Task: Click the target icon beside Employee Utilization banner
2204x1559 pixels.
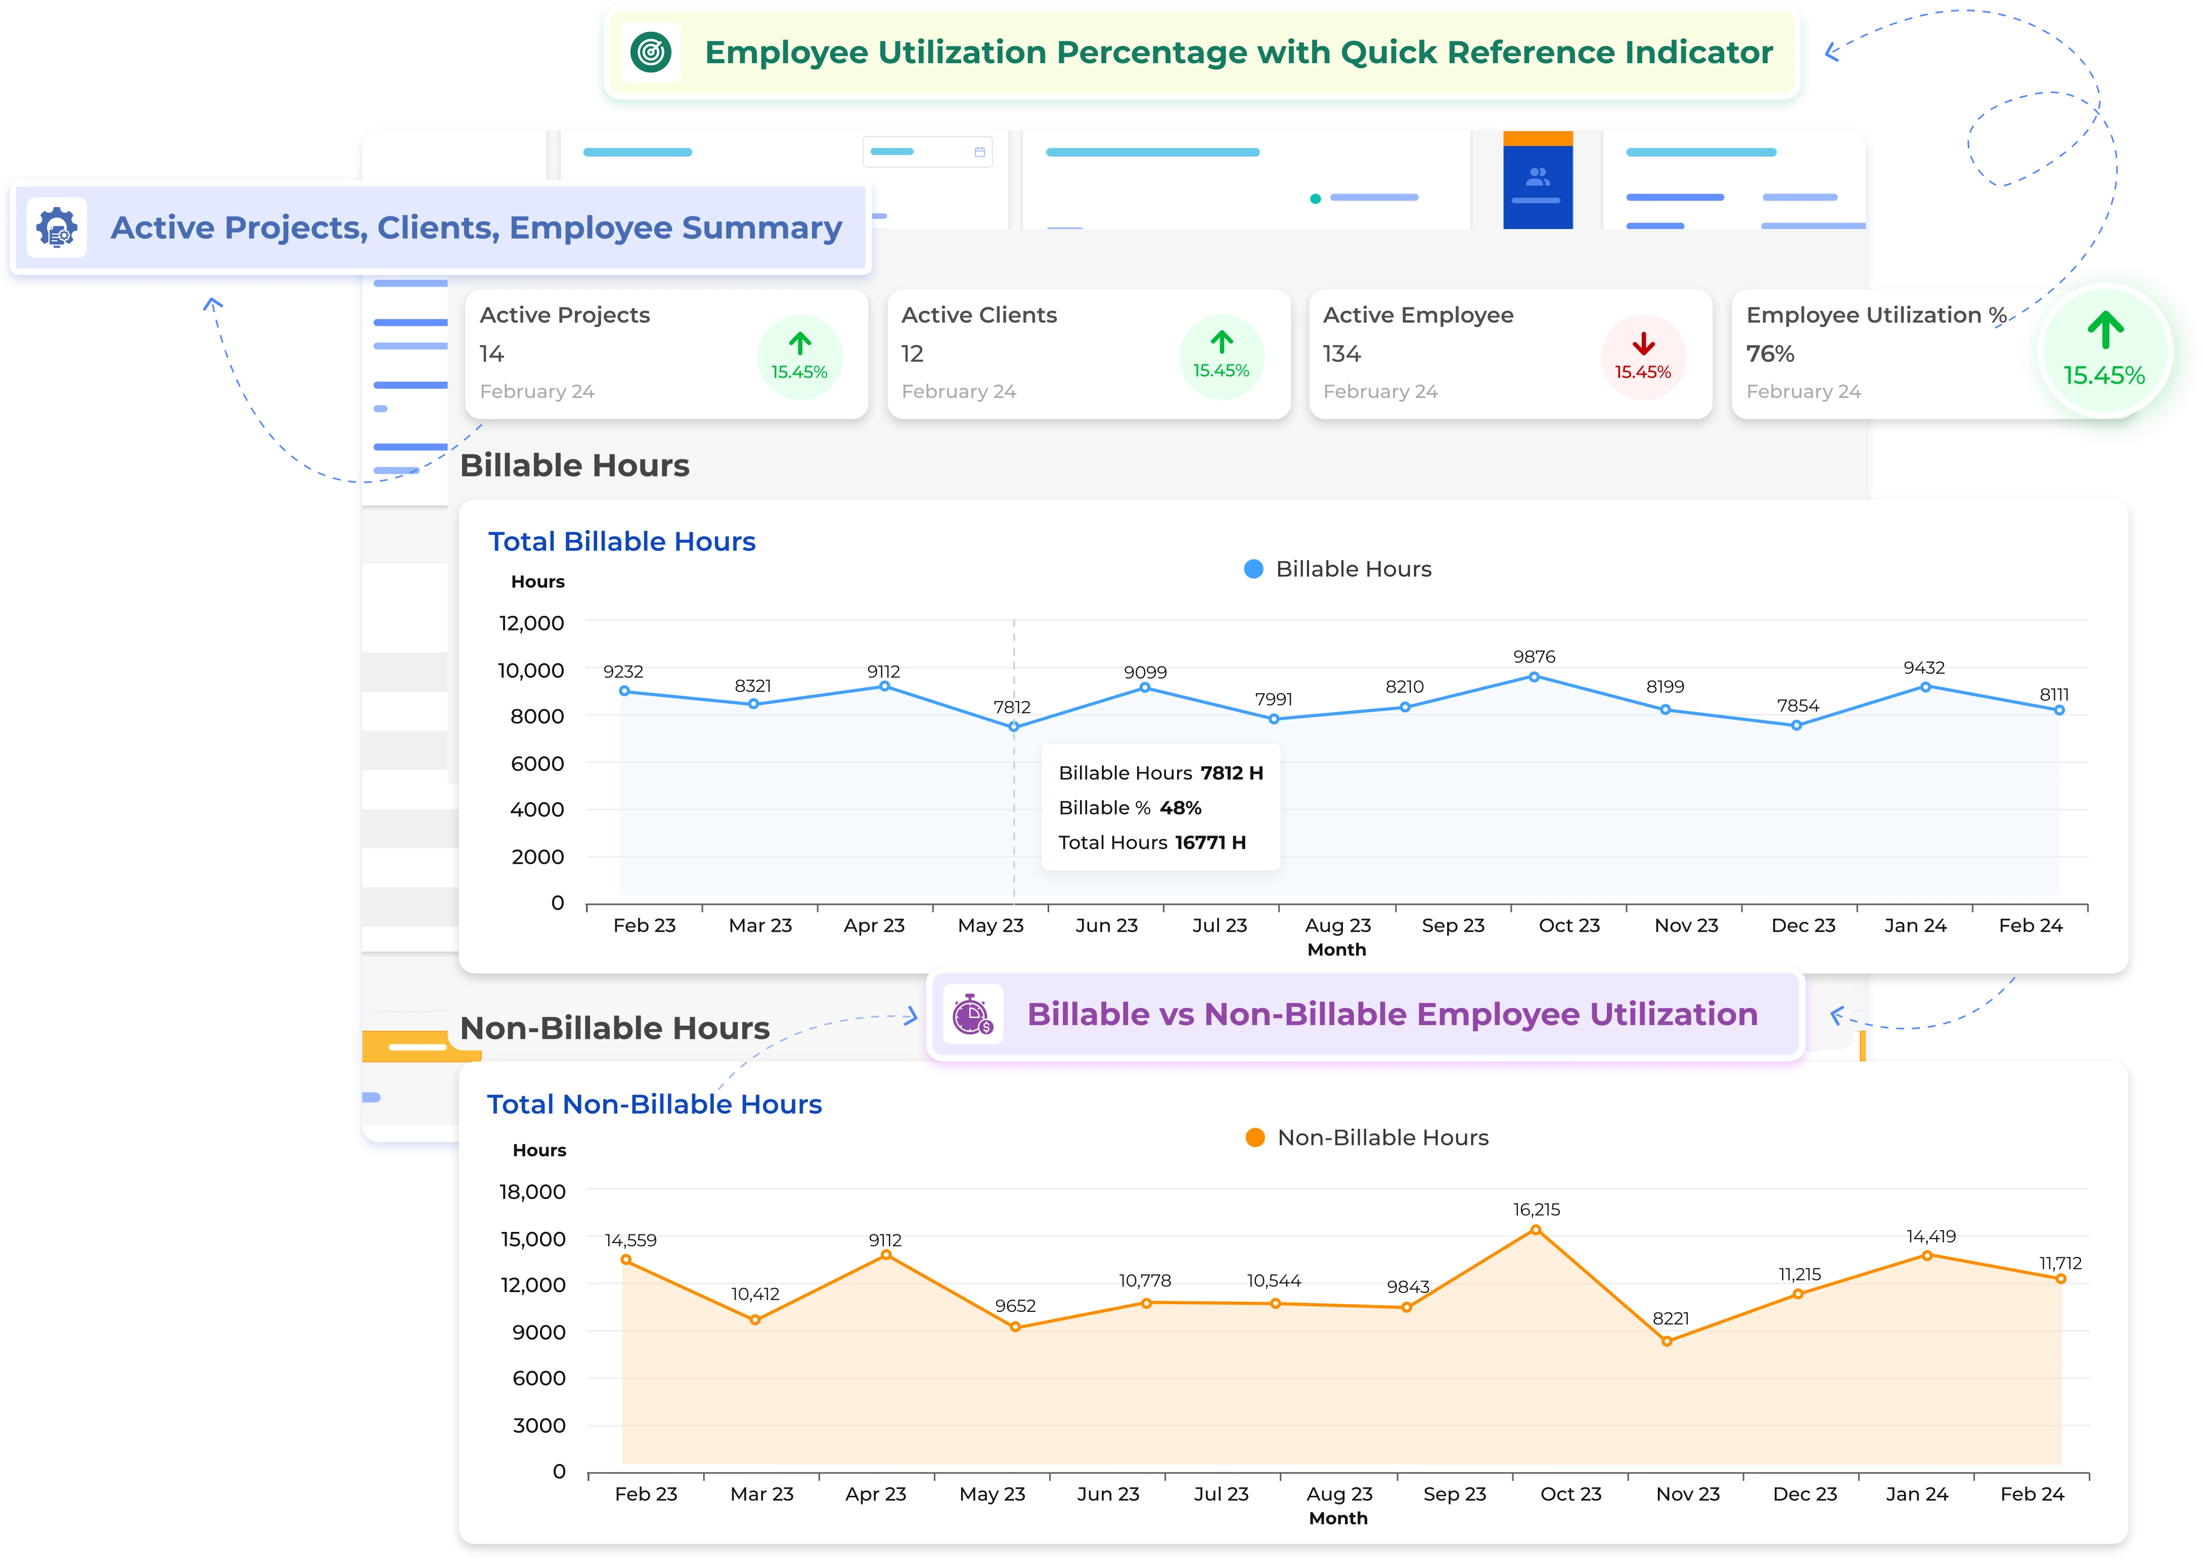Action: click(x=651, y=52)
